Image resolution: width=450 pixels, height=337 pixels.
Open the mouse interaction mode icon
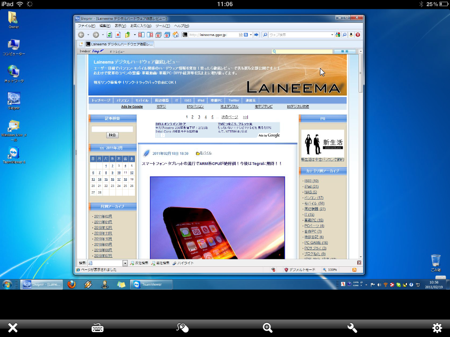(x=182, y=327)
